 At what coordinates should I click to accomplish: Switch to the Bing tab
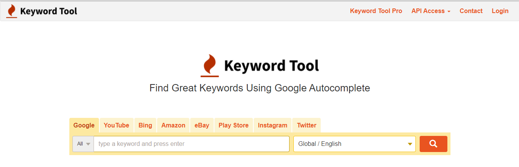pyautogui.click(x=145, y=125)
